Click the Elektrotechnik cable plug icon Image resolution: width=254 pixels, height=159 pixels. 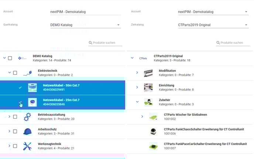click(x=27, y=73)
